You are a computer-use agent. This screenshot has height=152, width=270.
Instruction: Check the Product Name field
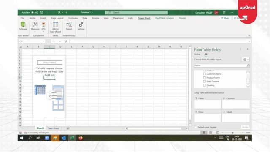(204, 78)
